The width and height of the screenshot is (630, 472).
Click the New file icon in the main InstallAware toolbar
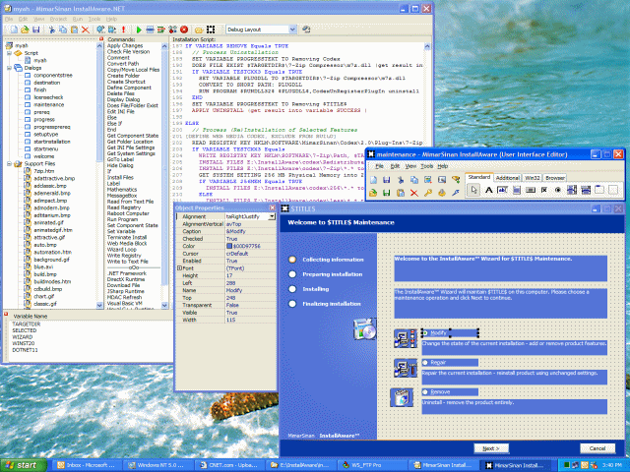[14, 29]
